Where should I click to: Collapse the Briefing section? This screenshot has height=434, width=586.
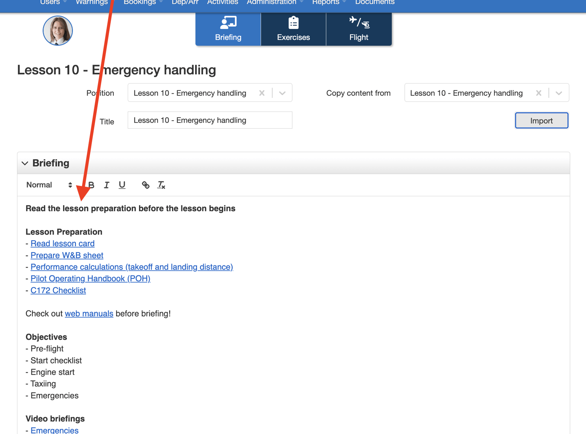point(25,163)
